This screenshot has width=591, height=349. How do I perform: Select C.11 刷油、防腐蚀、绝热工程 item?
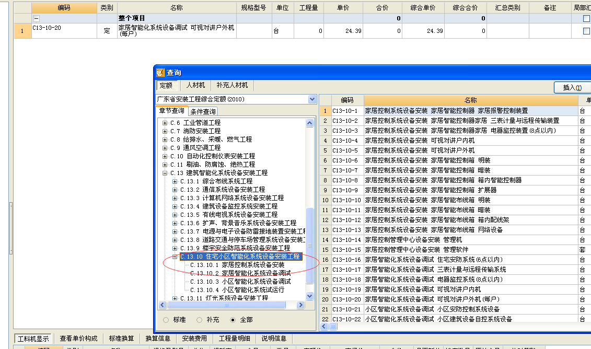213,165
